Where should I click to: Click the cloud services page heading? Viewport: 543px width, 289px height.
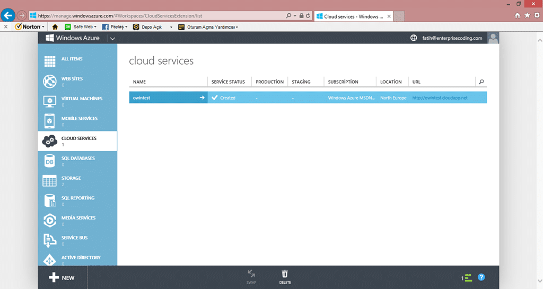tap(161, 61)
